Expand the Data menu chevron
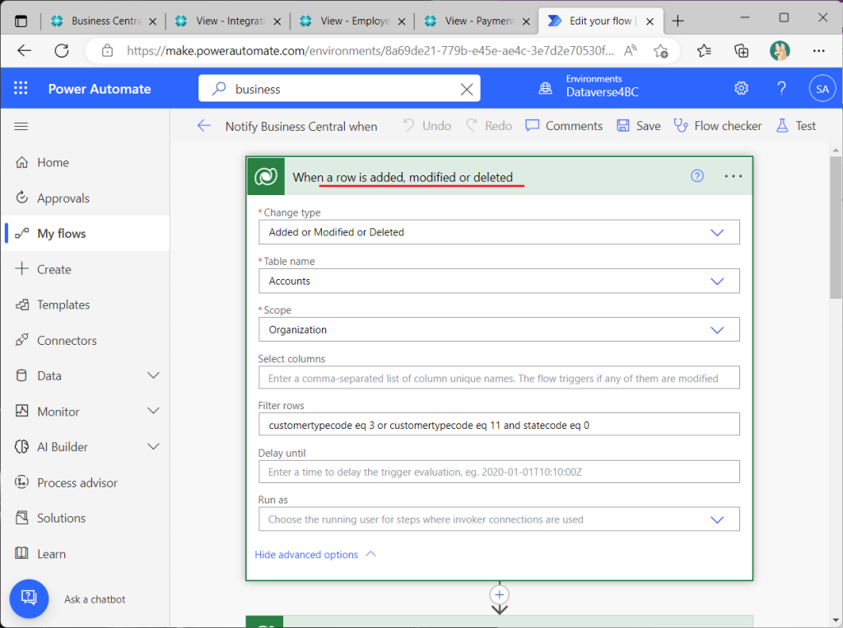Viewport: 843px width, 628px height. pos(153,375)
